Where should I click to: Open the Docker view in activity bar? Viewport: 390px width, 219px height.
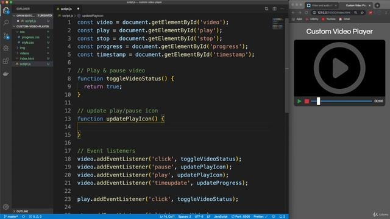(x=5, y=74)
